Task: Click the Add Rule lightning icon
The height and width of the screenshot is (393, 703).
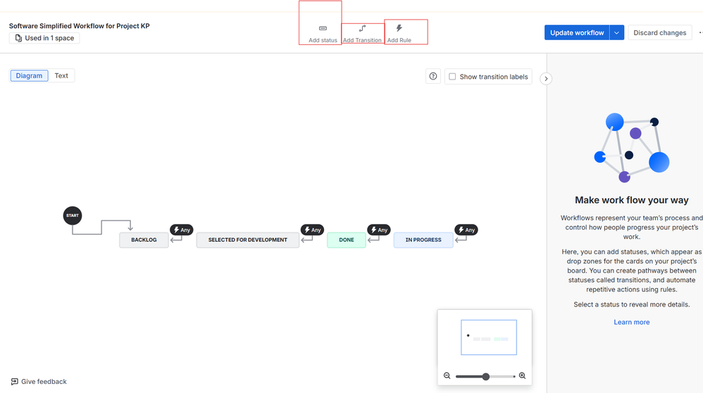Action: pos(399,28)
